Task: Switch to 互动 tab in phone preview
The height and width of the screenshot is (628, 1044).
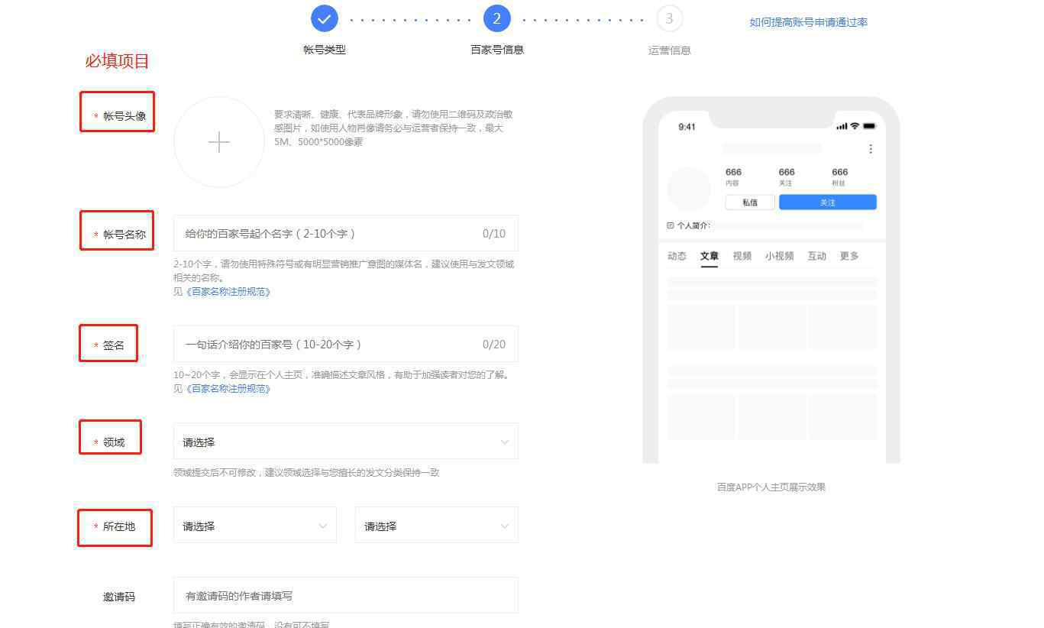Action: click(x=817, y=256)
